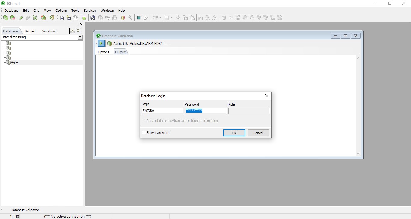411x219 pixels.
Task: Open the dropdown arrow beside the Save icon
Action: click(172, 18)
